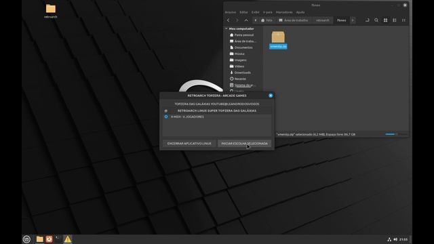Viewport: 434px width, 244px height.
Task: Open the Marcadores menu
Action: click(x=284, y=12)
